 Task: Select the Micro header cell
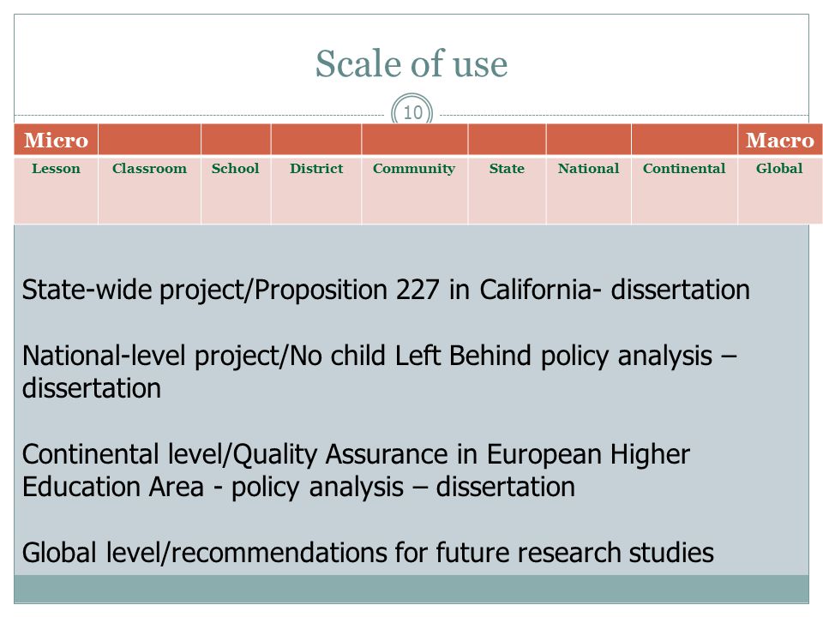tap(56, 140)
